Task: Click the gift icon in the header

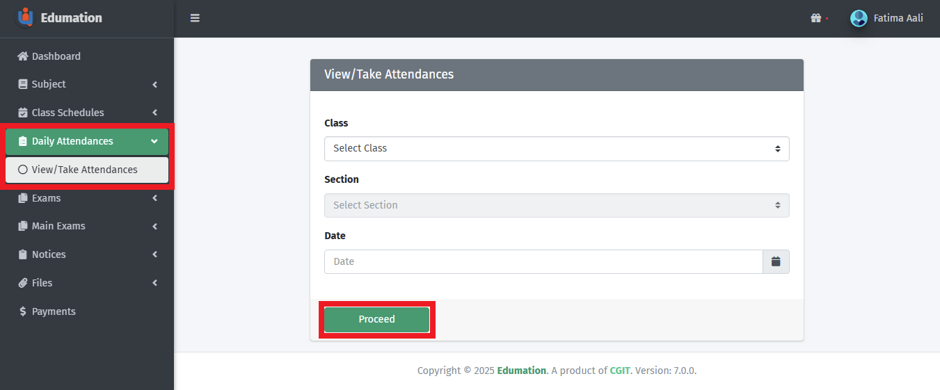Action: [x=816, y=18]
